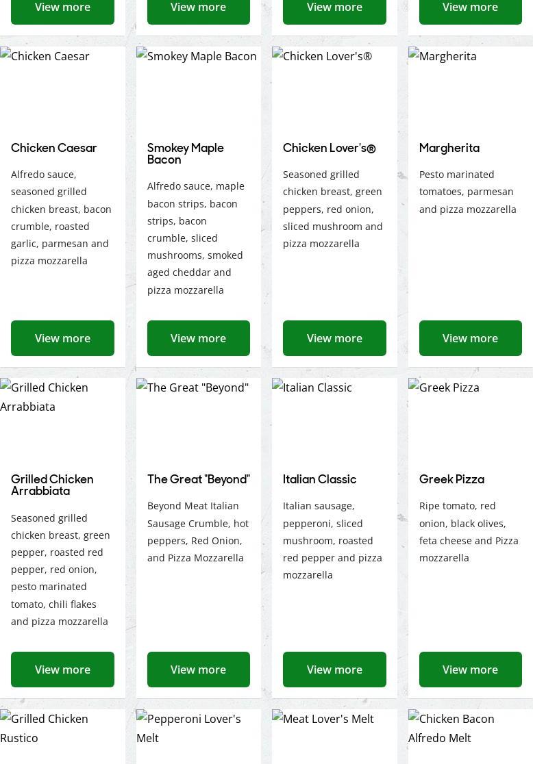Open the Grilled Chicken Arrabbiata image
The width and height of the screenshot is (533, 764).
point(62,418)
